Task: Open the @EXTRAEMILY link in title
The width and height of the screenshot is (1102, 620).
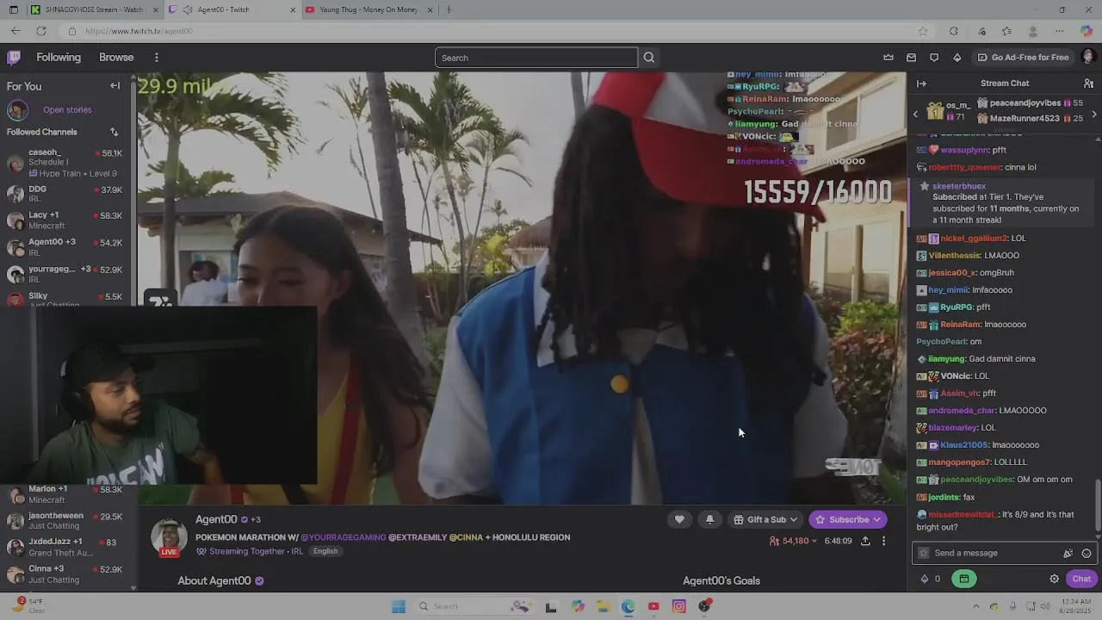Action: (x=418, y=537)
